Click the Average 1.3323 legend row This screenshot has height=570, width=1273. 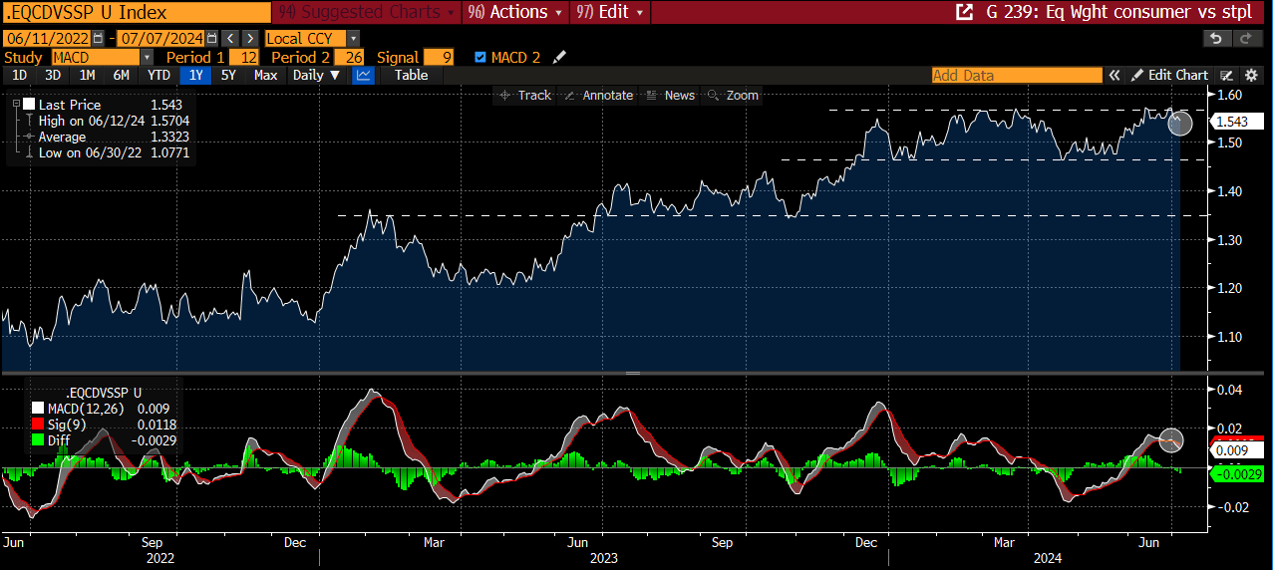tap(106, 137)
